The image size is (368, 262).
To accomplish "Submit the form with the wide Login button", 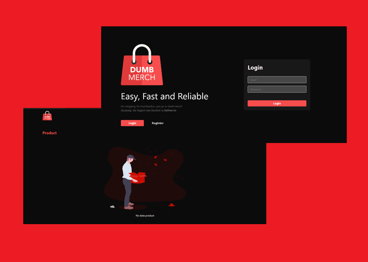I will 277,103.
